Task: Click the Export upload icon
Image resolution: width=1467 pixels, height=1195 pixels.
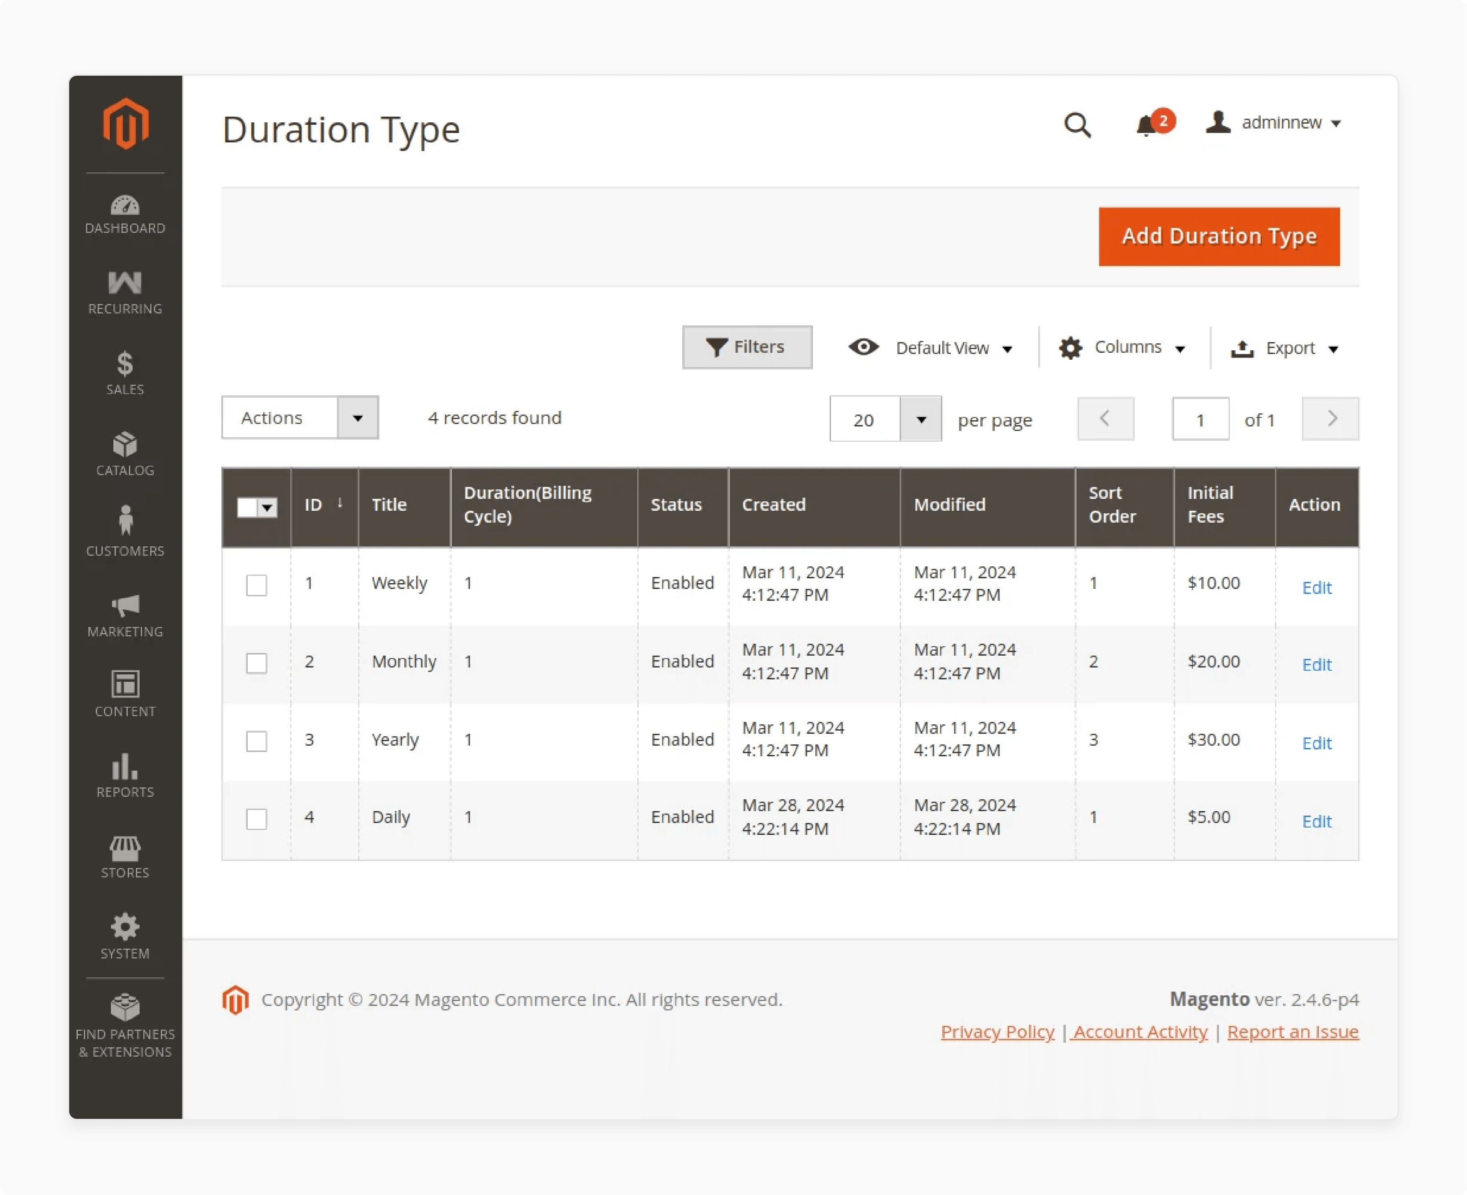Action: [x=1242, y=349]
